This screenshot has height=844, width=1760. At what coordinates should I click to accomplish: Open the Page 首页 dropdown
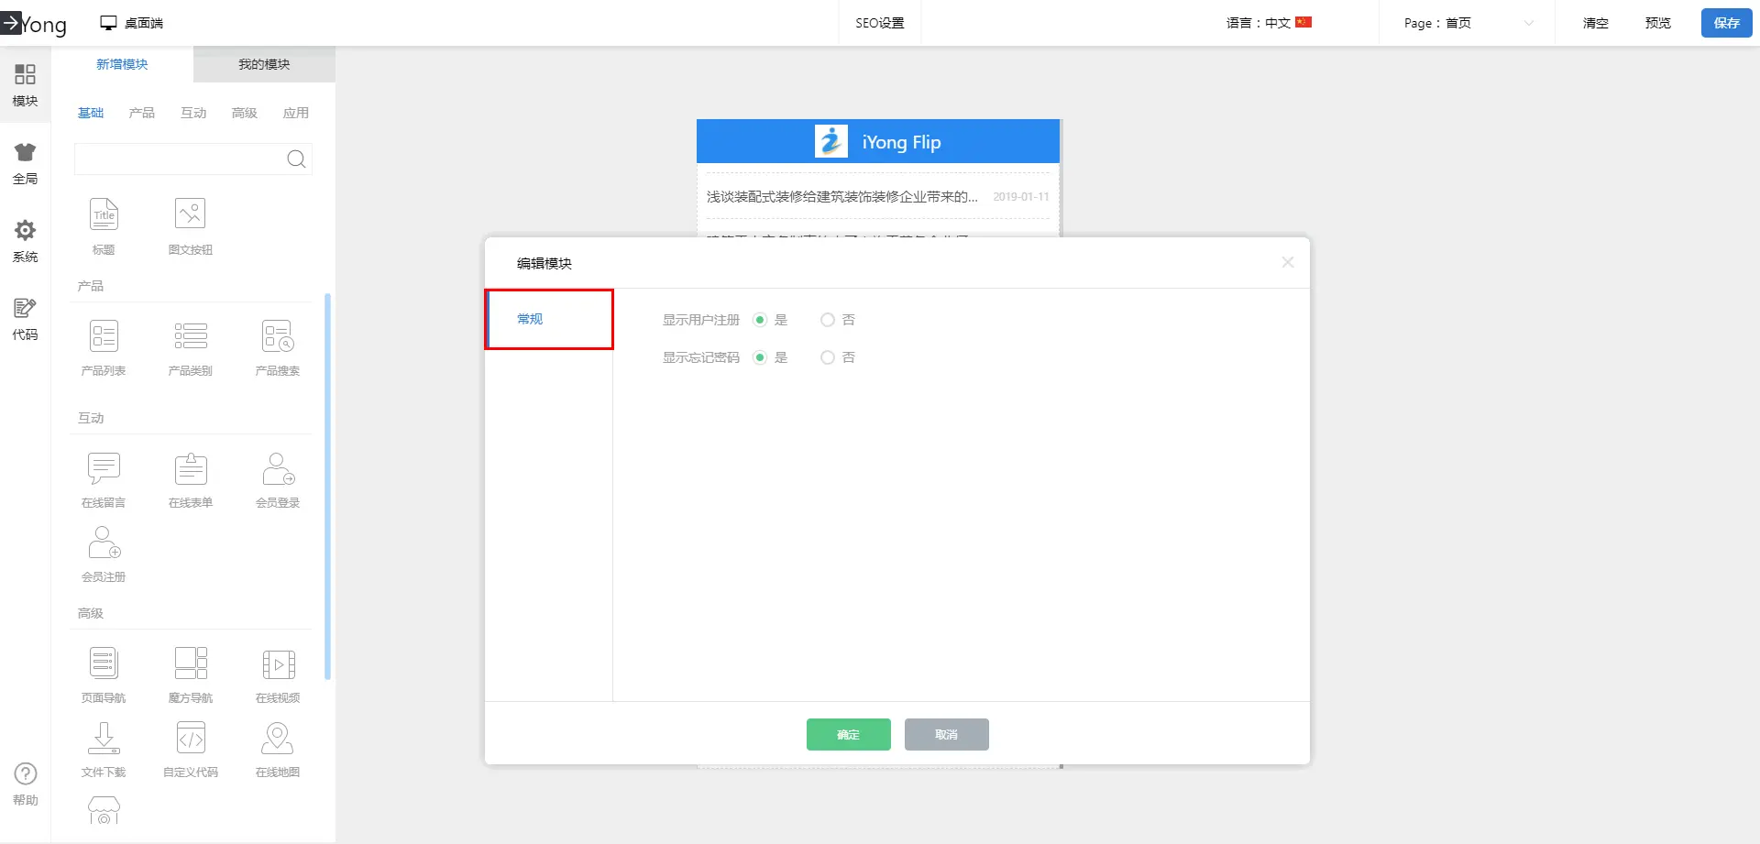(1468, 23)
